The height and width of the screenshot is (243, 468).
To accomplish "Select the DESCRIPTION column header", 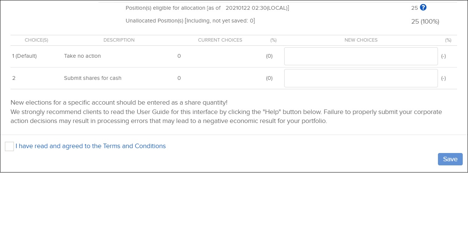I will click(119, 40).
